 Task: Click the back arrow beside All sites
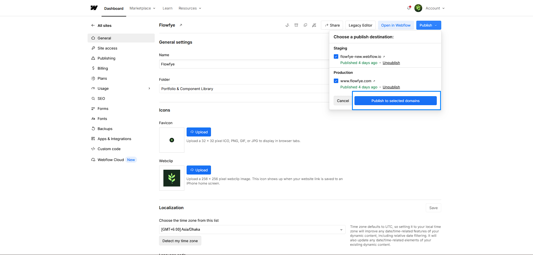point(93,25)
